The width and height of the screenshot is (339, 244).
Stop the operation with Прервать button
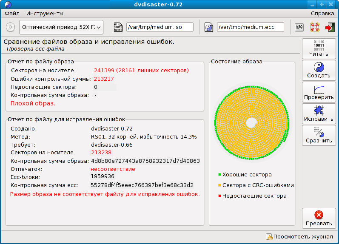(319, 218)
